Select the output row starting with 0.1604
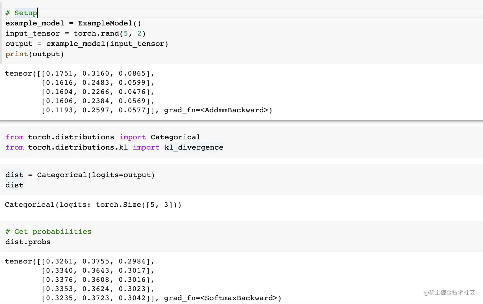Image resolution: width=483 pixels, height=304 pixels. tap(98, 92)
